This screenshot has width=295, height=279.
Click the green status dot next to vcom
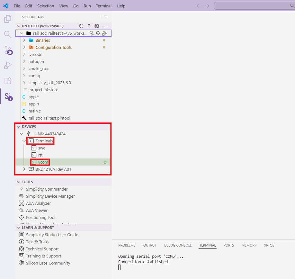click(x=105, y=162)
